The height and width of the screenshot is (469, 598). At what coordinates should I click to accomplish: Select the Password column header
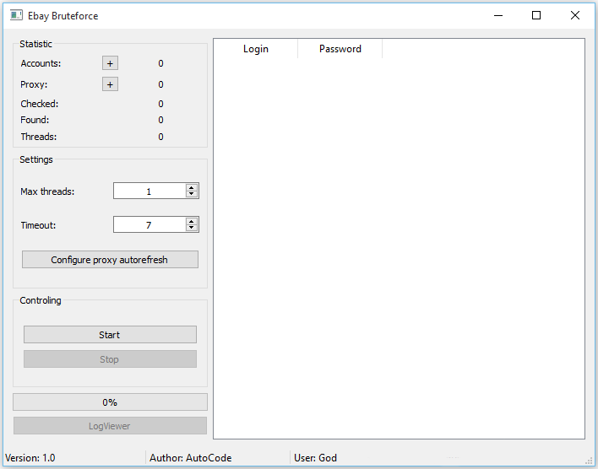pyautogui.click(x=340, y=49)
